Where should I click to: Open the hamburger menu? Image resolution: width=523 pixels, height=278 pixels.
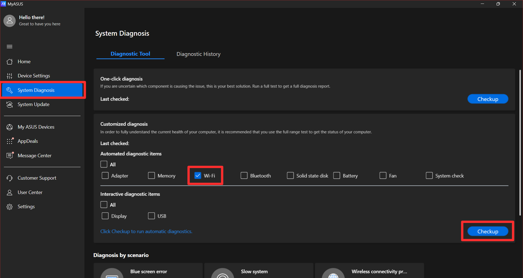click(10, 46)
